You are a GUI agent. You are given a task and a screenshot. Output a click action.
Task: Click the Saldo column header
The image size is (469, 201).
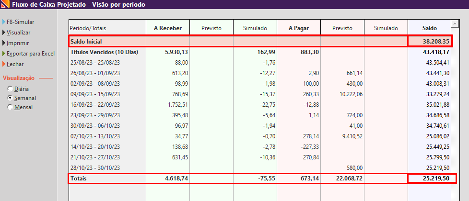[x=430, y=28]
